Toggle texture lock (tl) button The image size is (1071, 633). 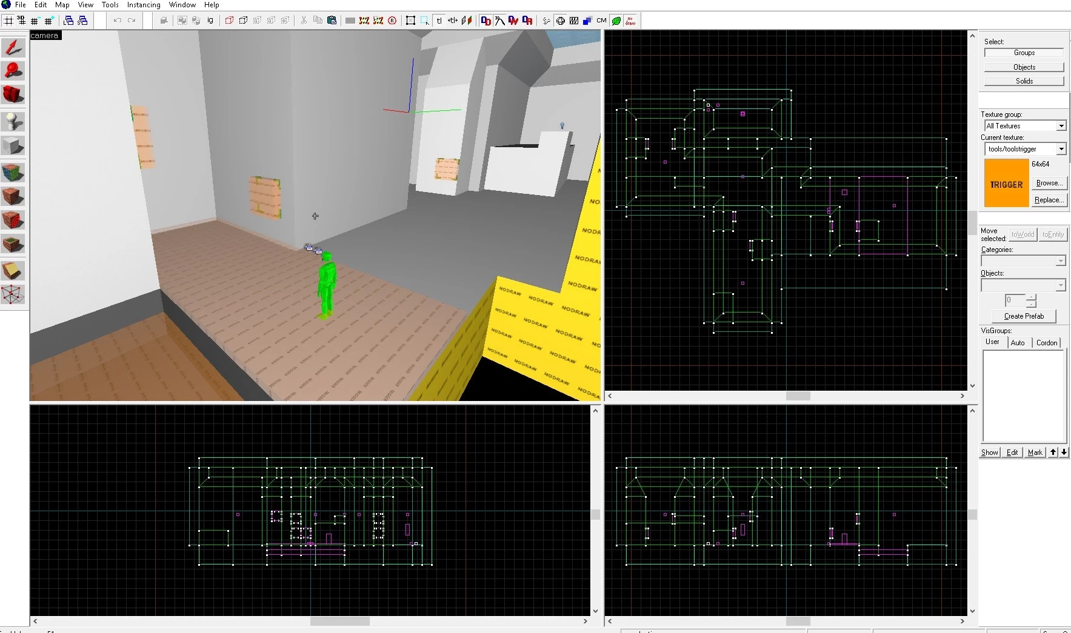tap(439, 21)
